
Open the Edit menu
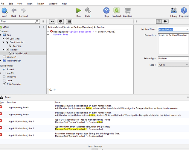11,4
